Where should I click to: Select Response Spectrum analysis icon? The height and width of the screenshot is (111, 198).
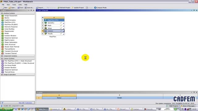[2, 38]
